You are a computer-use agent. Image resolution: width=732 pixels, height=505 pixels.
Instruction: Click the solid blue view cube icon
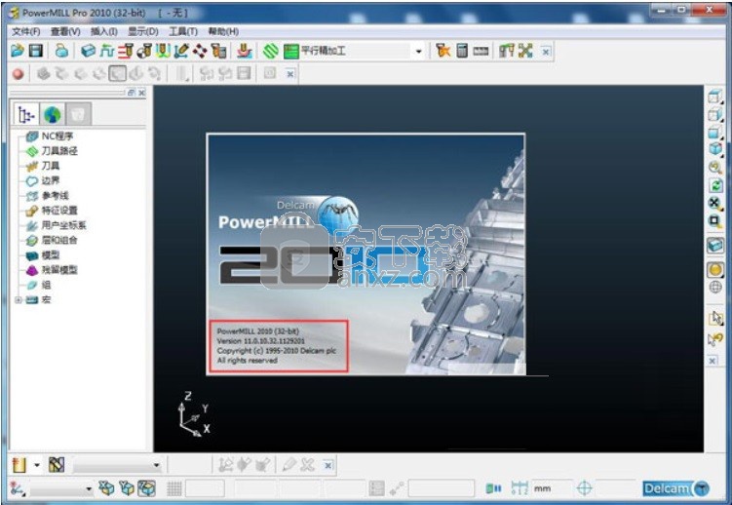tap(714, 149)
